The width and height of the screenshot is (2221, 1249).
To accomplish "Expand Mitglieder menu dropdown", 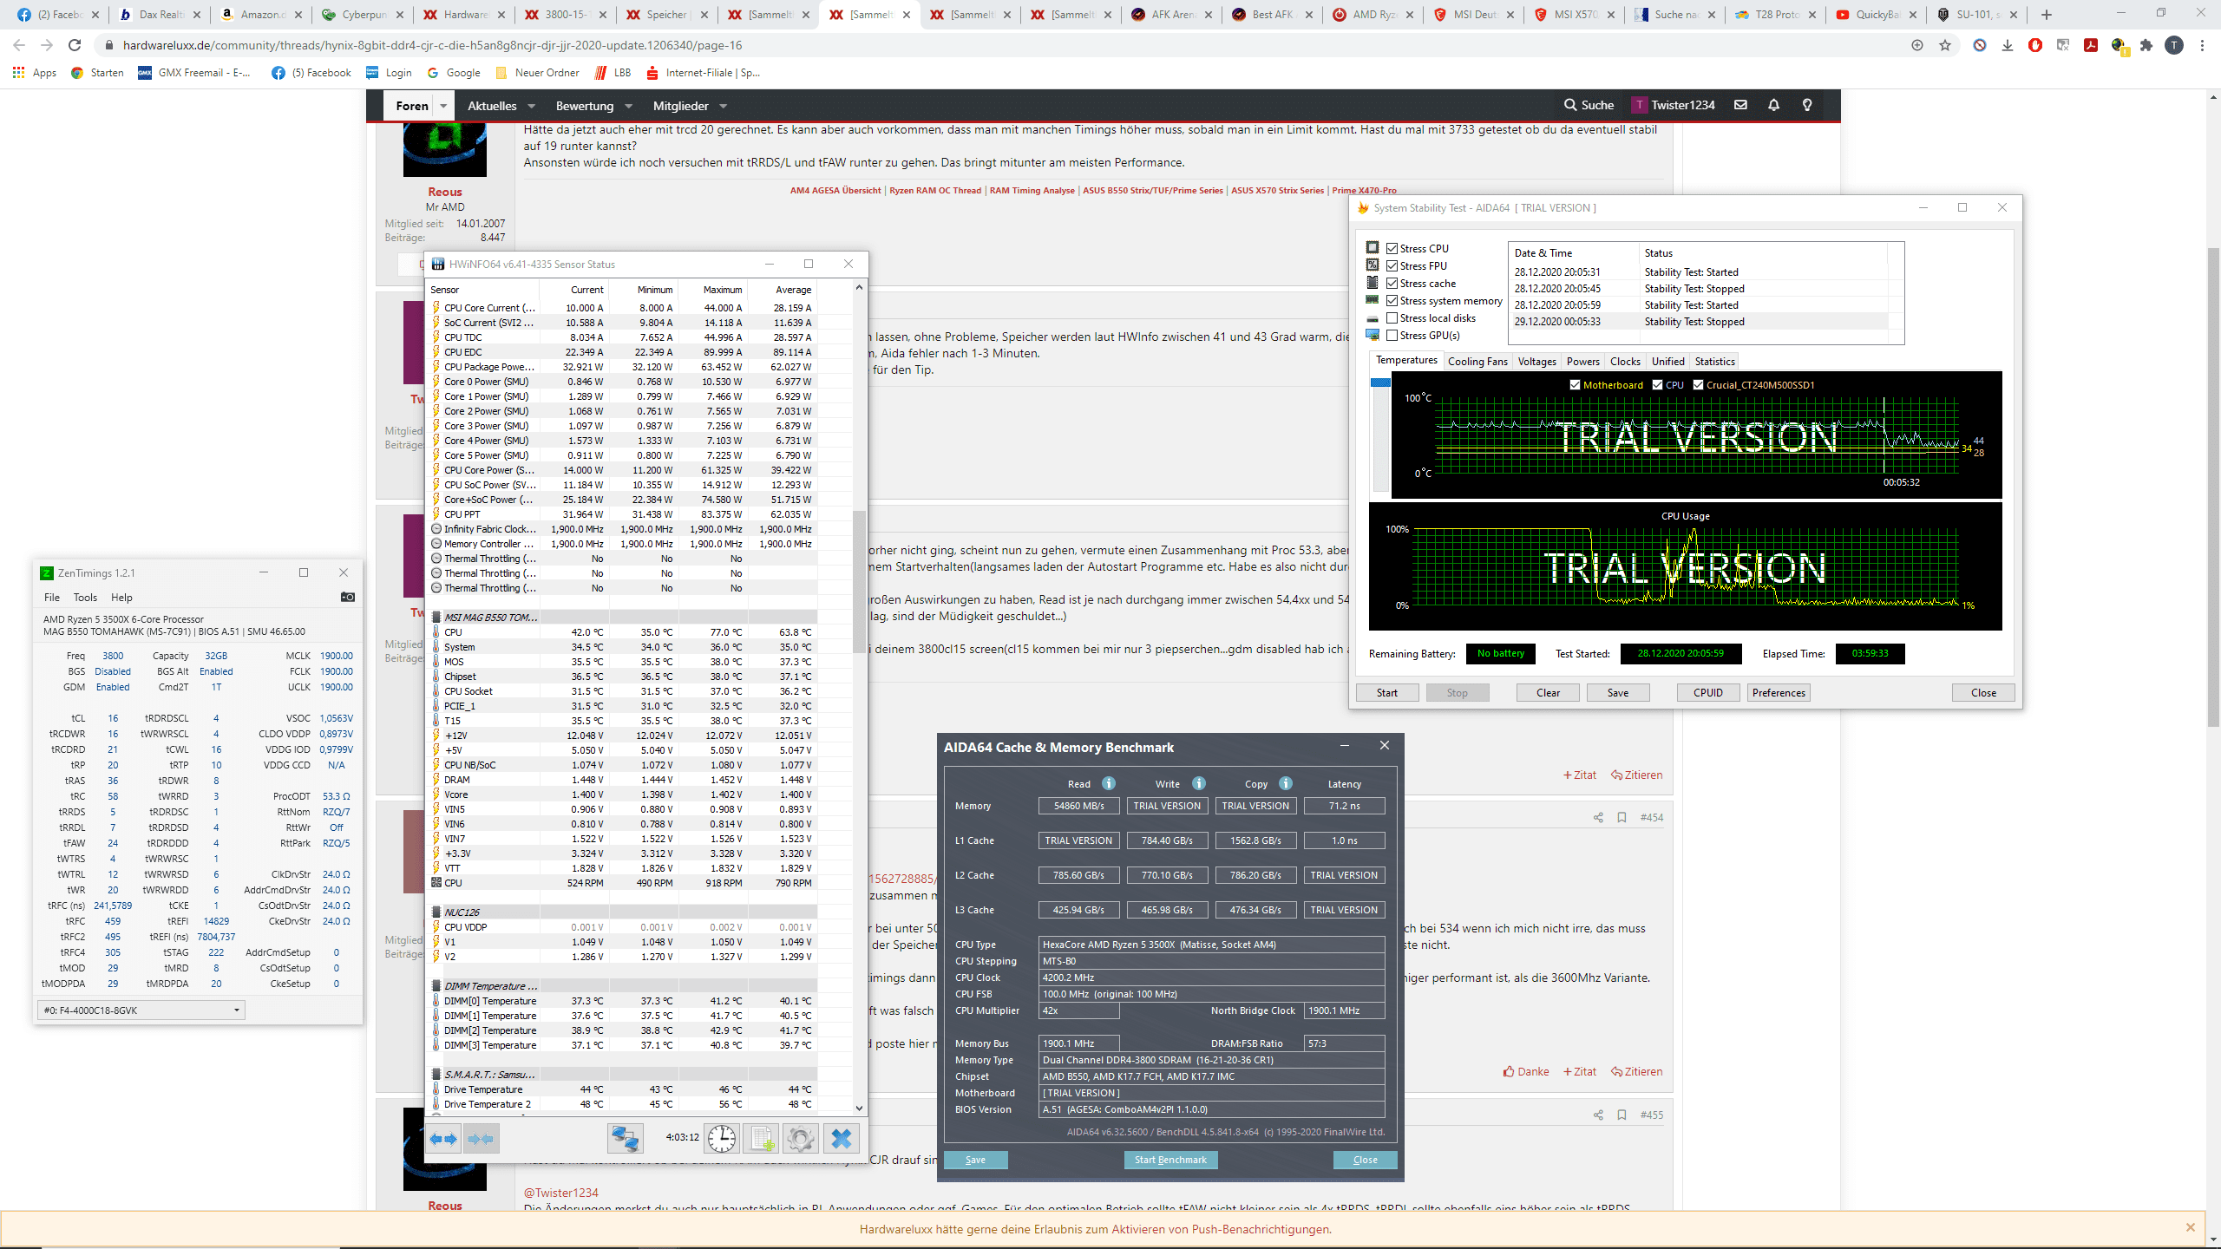I will click(x=724, y=106).
